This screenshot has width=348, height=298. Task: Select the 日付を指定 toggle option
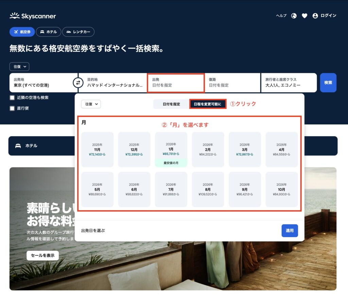tap(171, 104)
